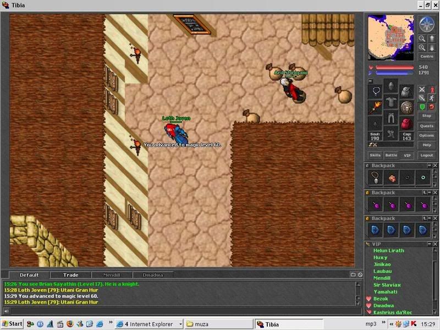Click the blue mana bar
This screenshot has height=330, width=440.
click(394, 73)
